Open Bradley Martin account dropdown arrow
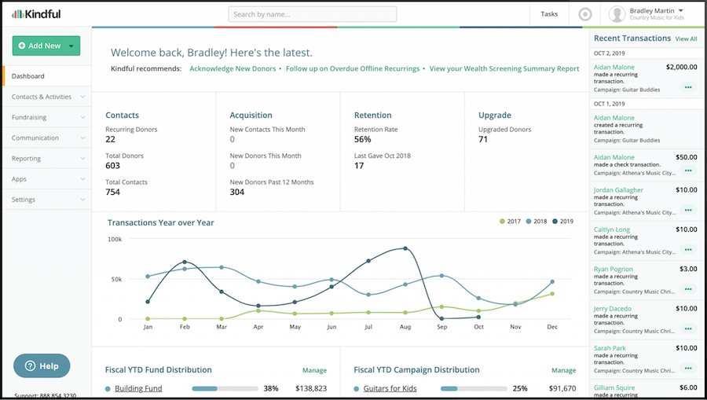 point(681,10)
